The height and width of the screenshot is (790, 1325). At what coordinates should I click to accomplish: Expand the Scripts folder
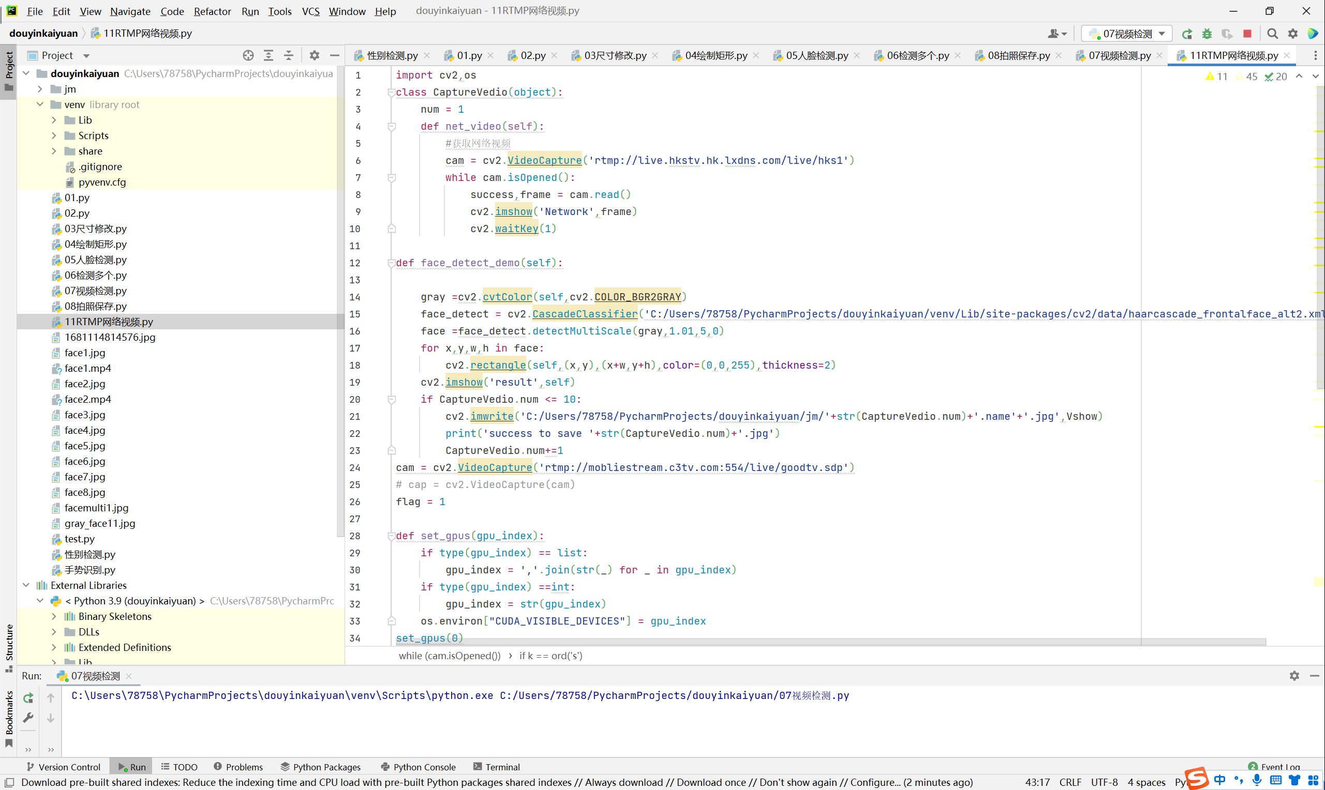tap(54, 135)
